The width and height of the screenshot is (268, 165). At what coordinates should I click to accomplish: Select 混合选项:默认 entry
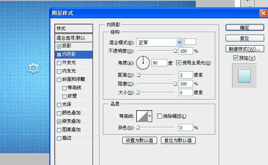click(74, 38)
